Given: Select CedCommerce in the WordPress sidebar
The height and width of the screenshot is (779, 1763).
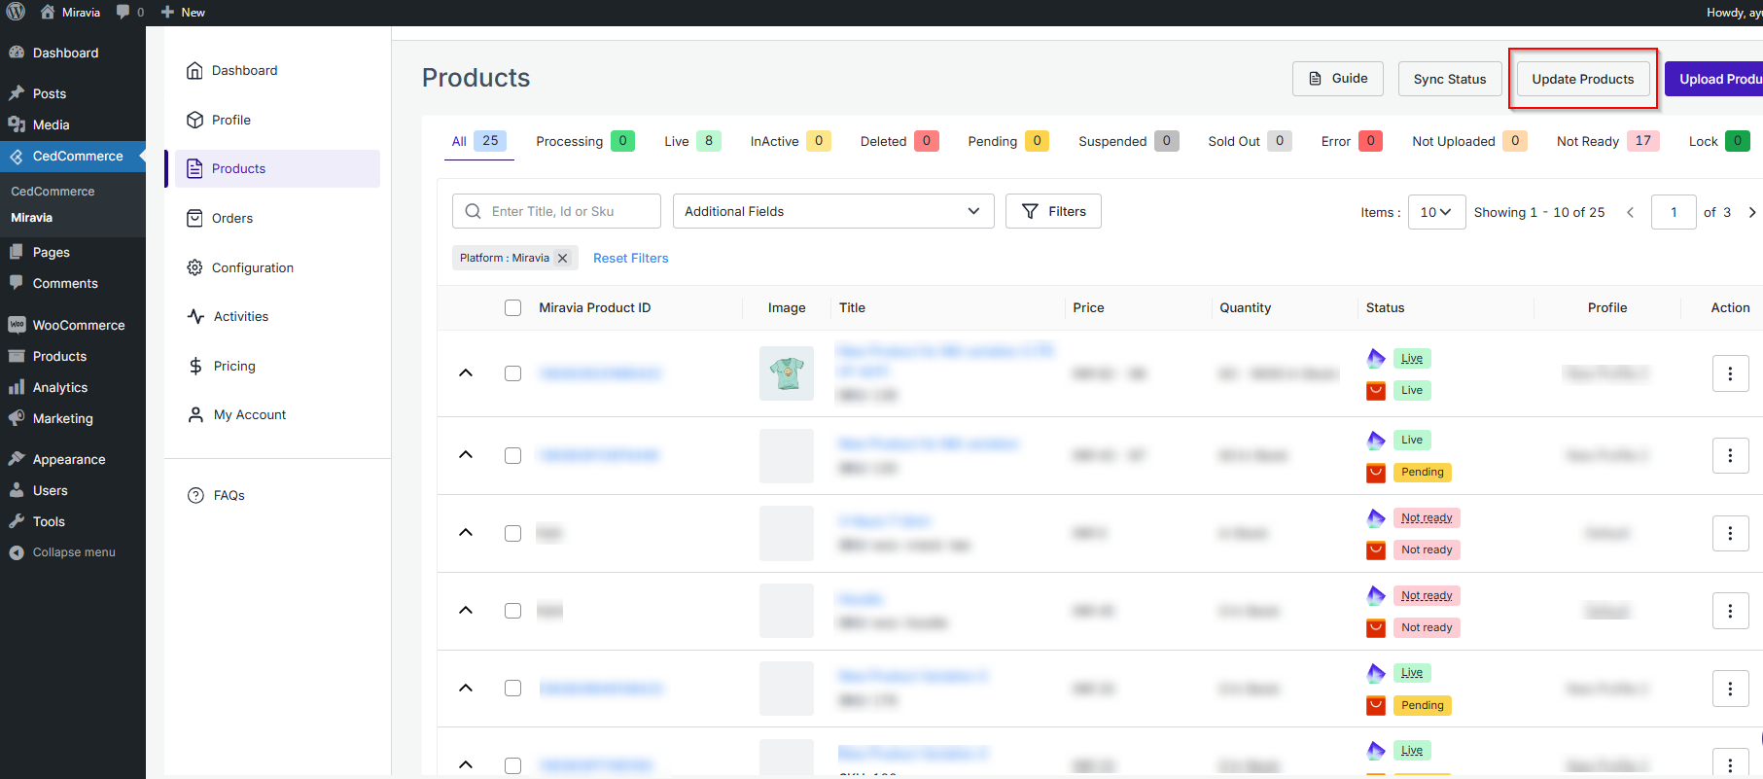Looking at the screenshot, I should (x=73, y=156).
